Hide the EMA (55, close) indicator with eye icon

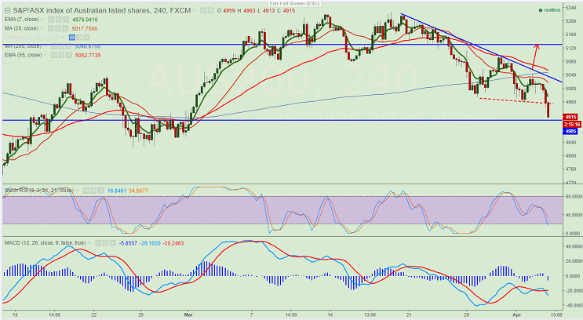pos(54,55)
